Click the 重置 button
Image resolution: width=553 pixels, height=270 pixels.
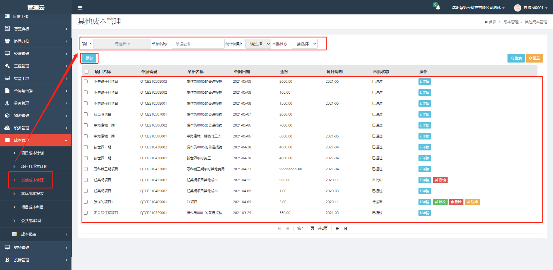coord(534,58)
